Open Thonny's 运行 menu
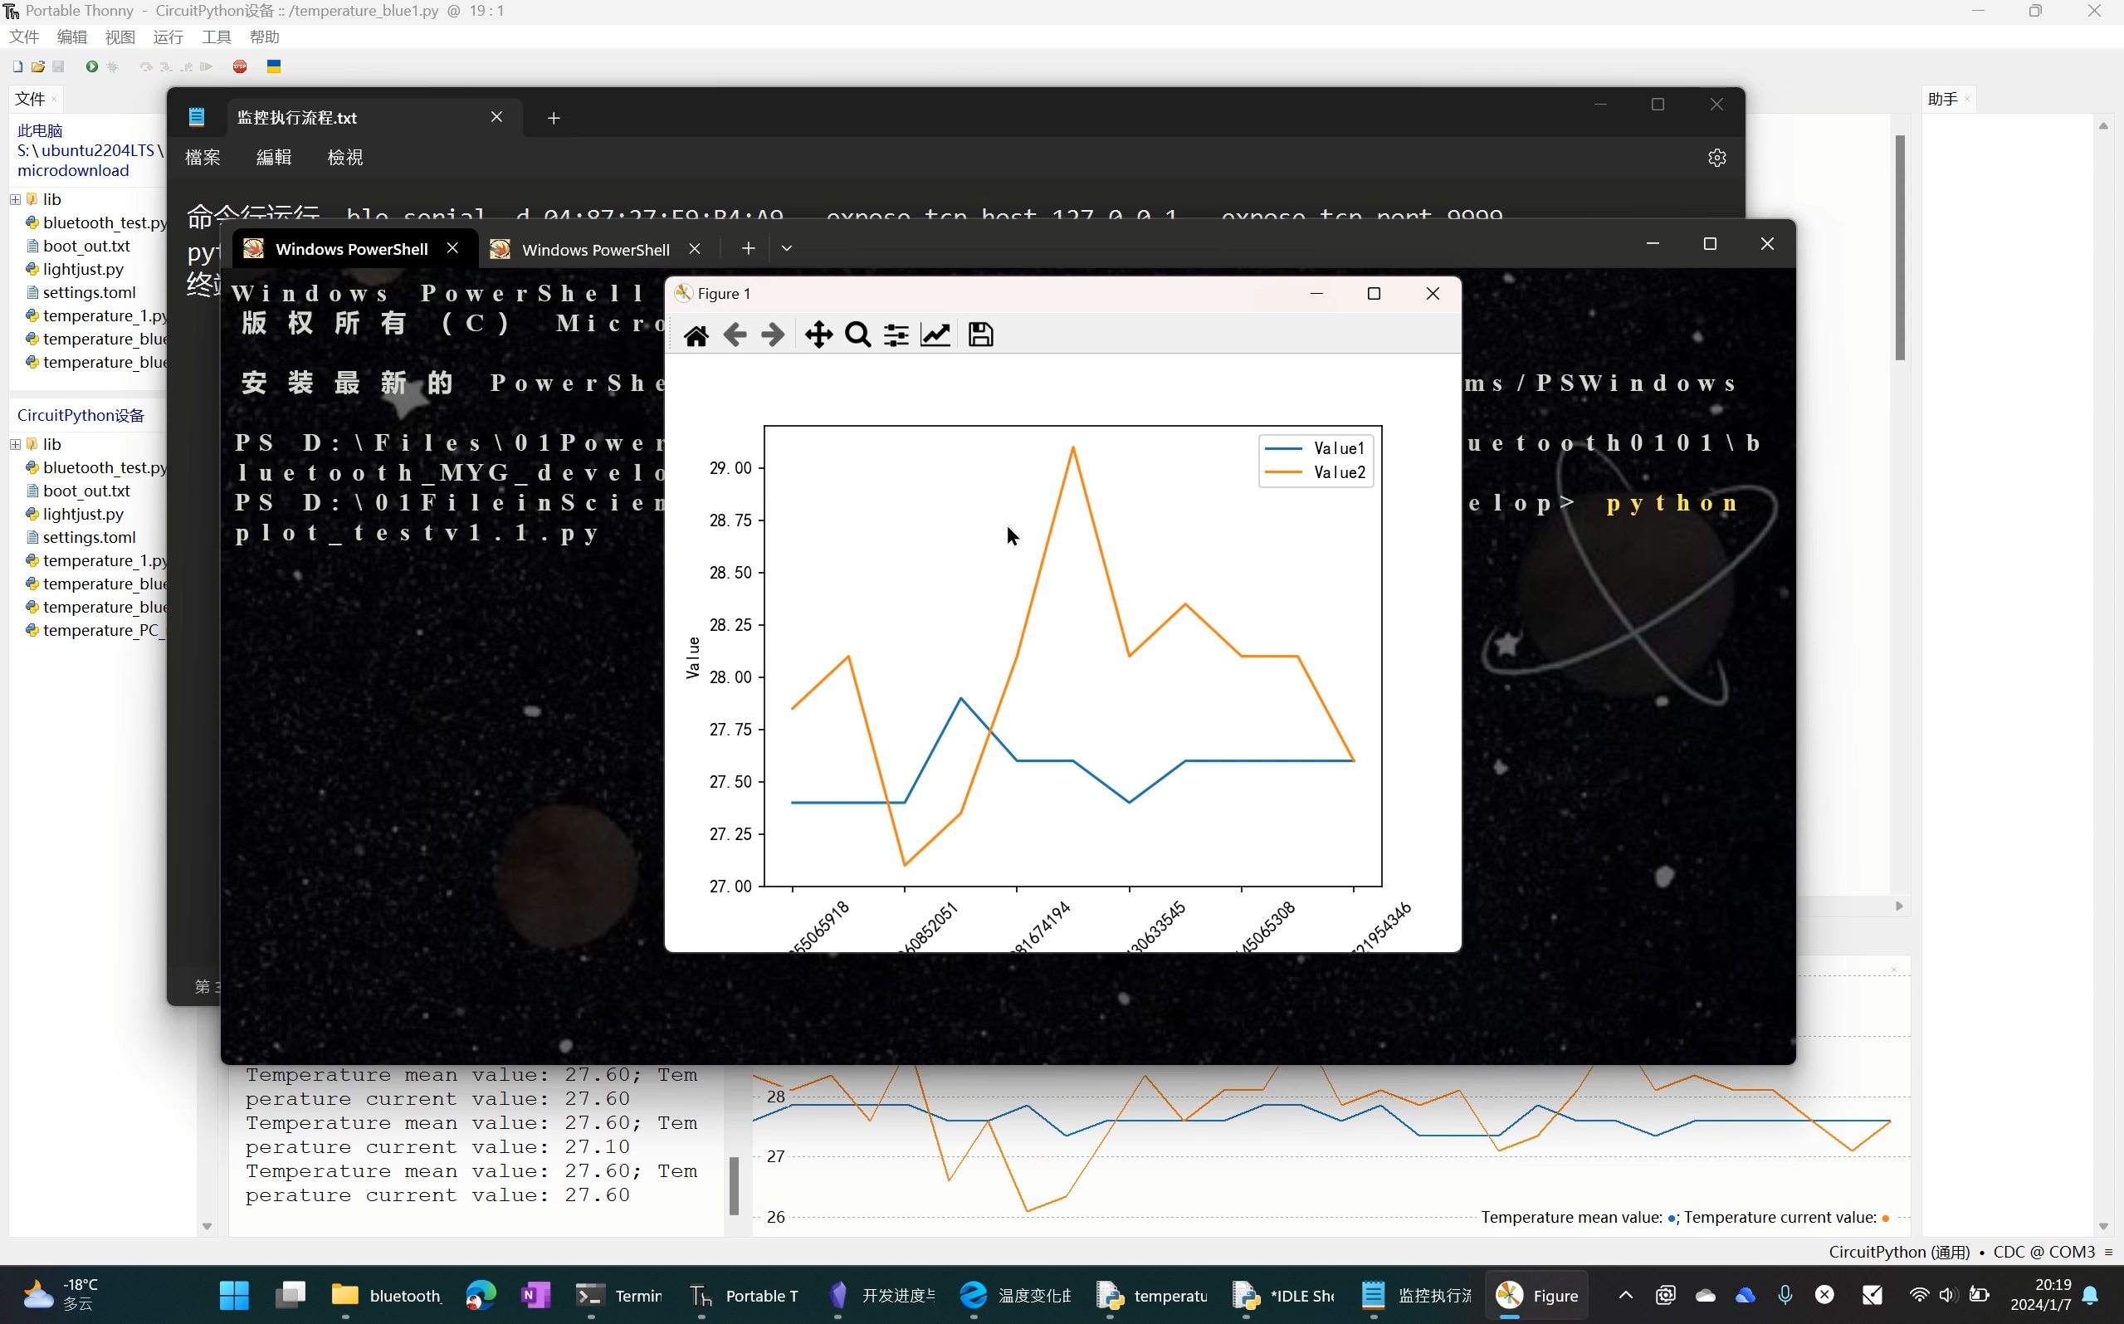Screen dimensions: 2124x1324 click(168, 37)
